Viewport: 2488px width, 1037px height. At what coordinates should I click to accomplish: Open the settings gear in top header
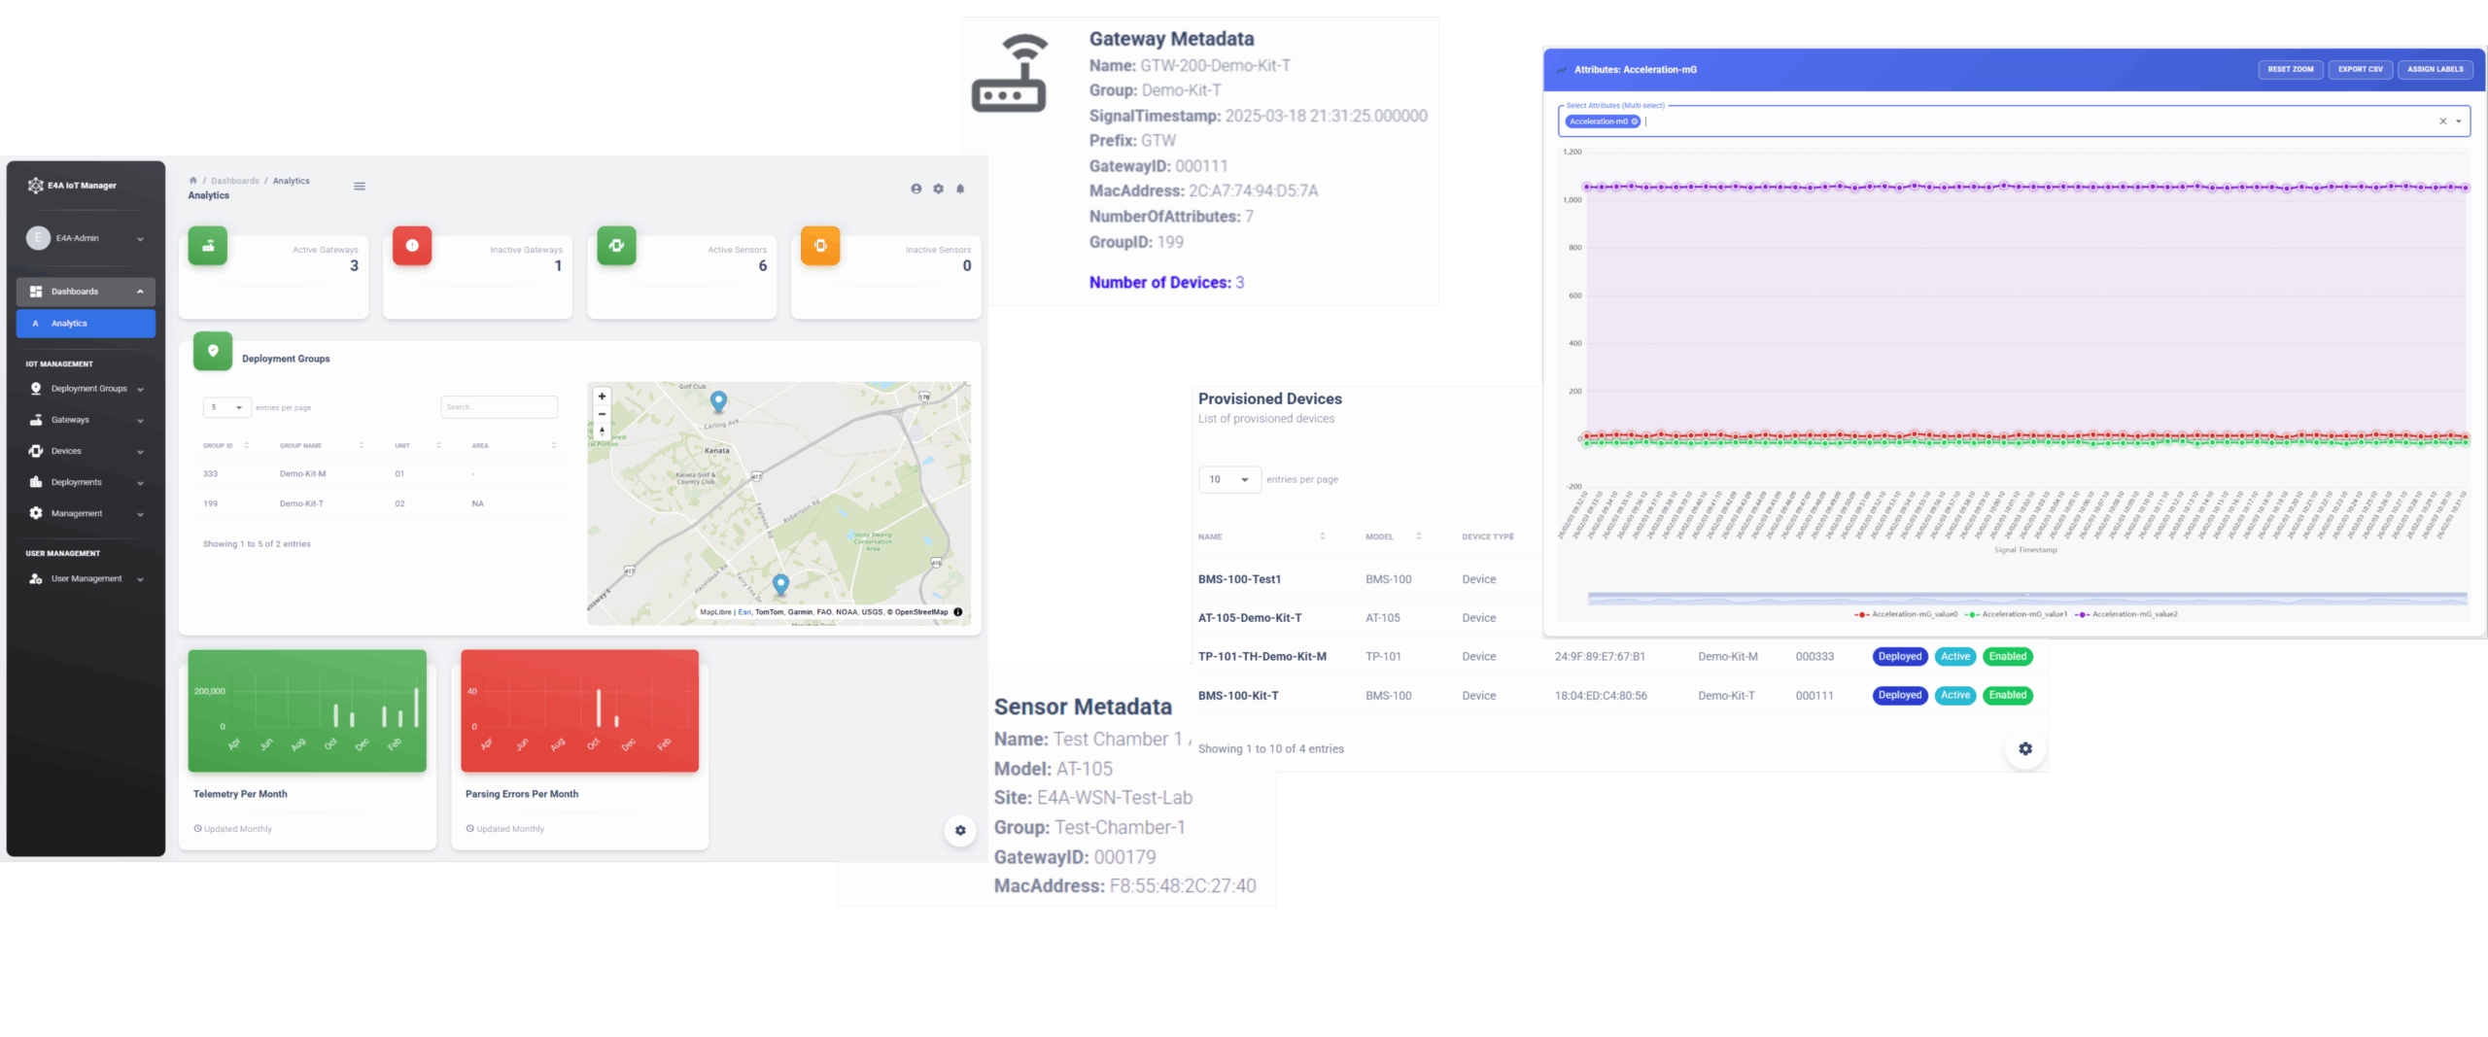[938, 189]
